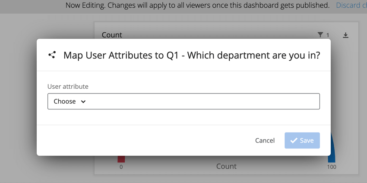This screenshot has height=183, width=367.
Task: Click empty area of user attribute field
Action: click(x=201, y=101)
